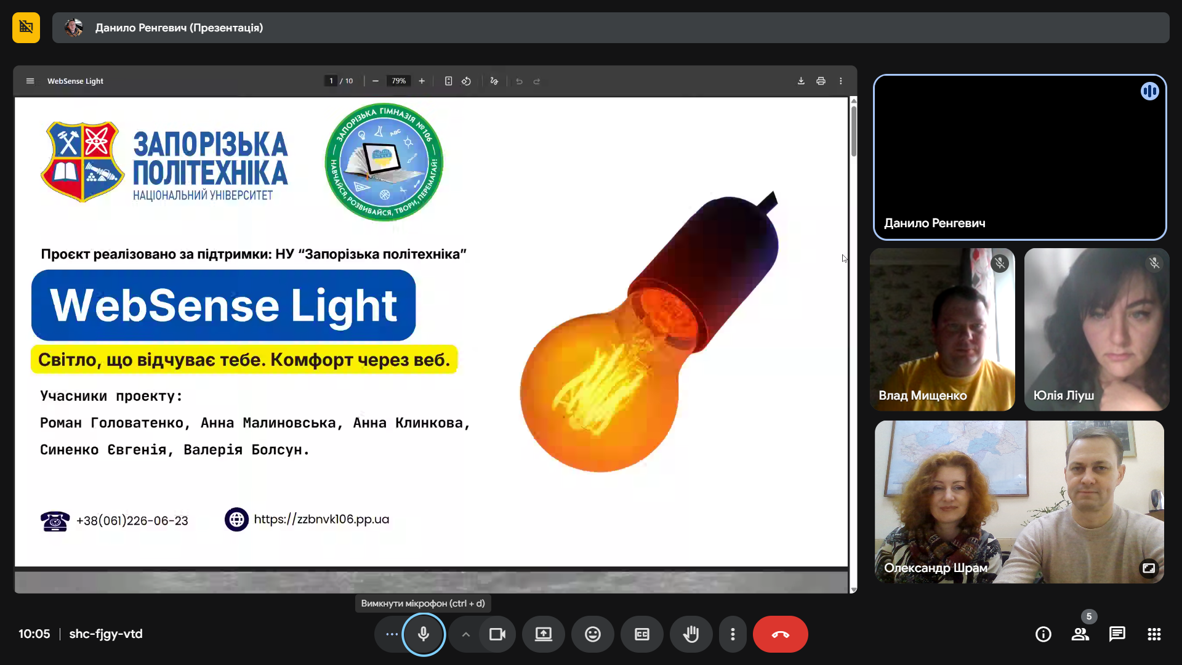This screenshot has width=1182, height=665.
Task: Raise hand in the meeting
Action: [691, 634]
